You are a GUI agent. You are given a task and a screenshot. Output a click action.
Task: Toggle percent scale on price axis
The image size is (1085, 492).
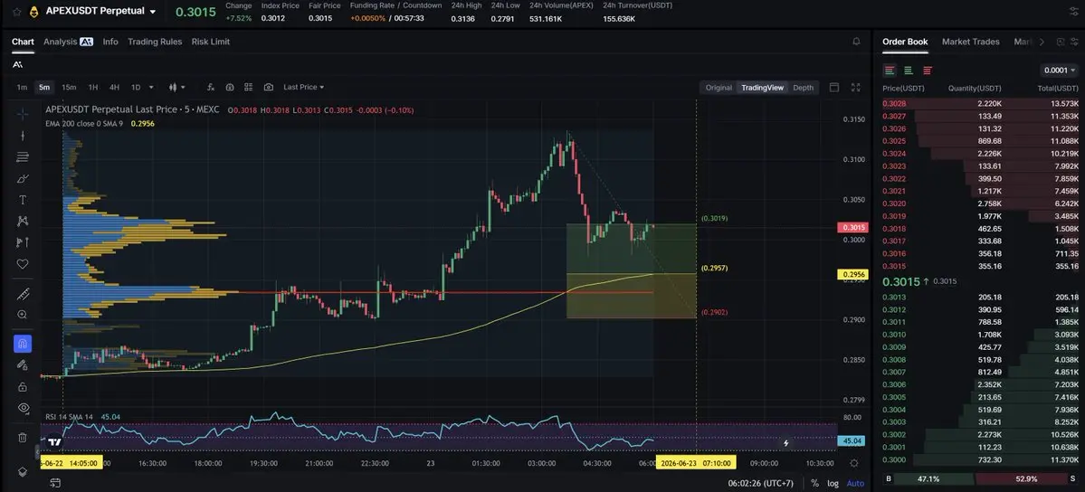815,483
